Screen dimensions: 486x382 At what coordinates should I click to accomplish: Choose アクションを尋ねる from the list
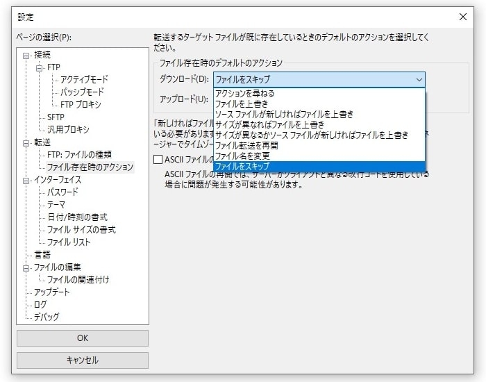point(245,93)
